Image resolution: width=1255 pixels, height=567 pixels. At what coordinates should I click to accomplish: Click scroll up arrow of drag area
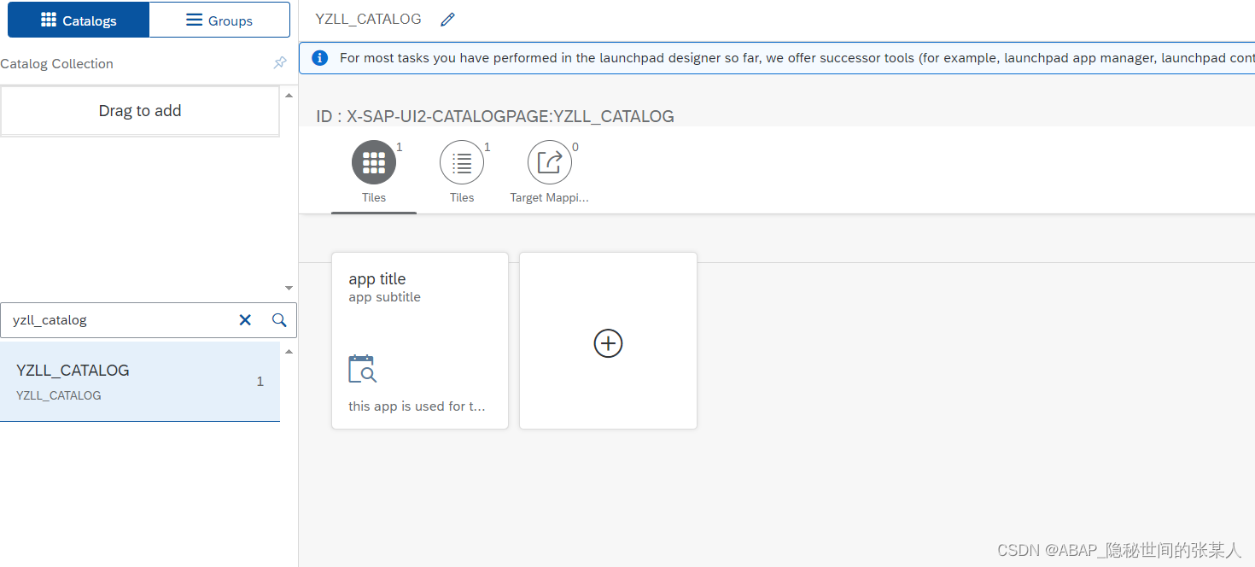(x=289, y=95)
